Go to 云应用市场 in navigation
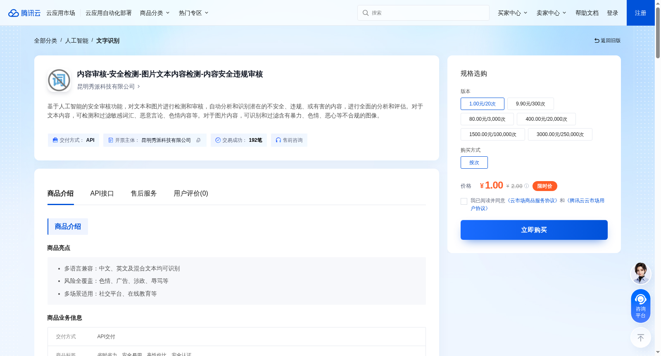661x356 pixels. [x=61, y=13]
